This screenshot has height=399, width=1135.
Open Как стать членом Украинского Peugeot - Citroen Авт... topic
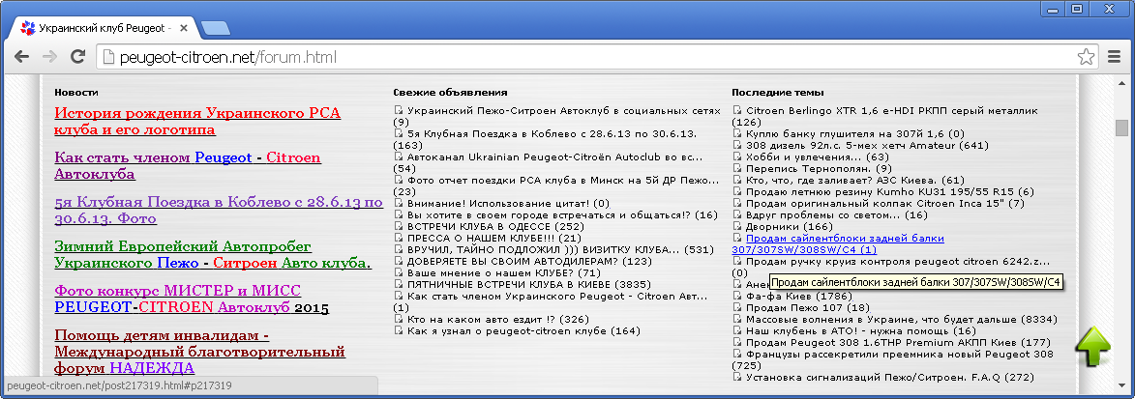point(557,296)
